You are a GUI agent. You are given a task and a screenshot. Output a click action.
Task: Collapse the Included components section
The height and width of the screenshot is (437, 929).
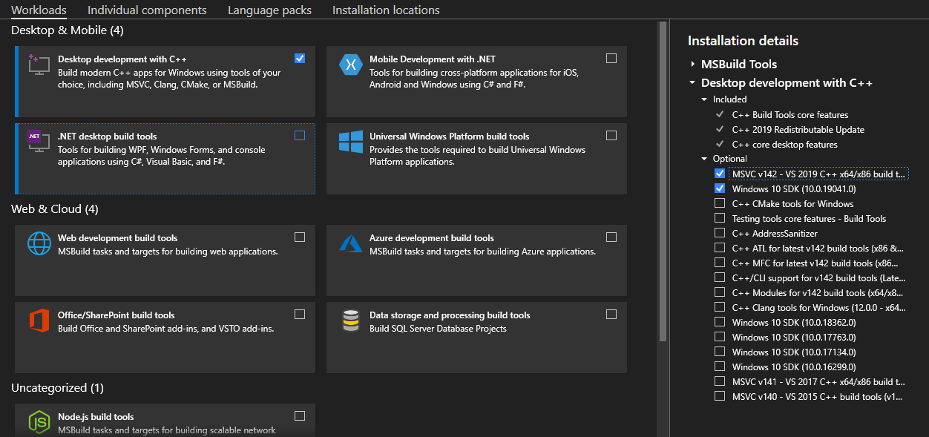pyautogui.click(x=705, y=99)
